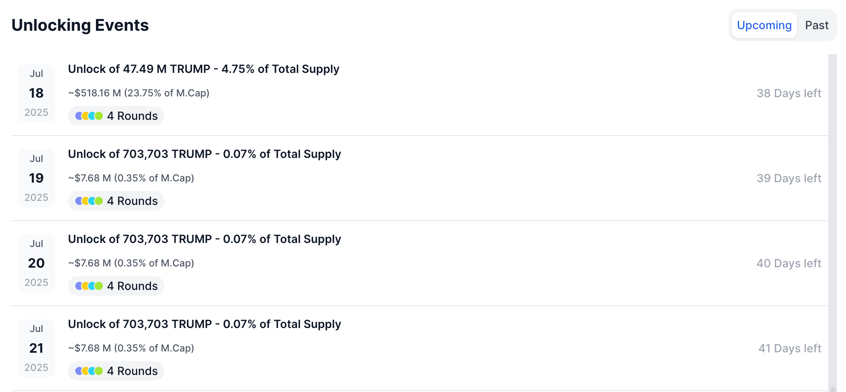This screenshot has width=846, height=392.
Task: Click round color dots in Jul 19 event
Action: pos(89,201)
